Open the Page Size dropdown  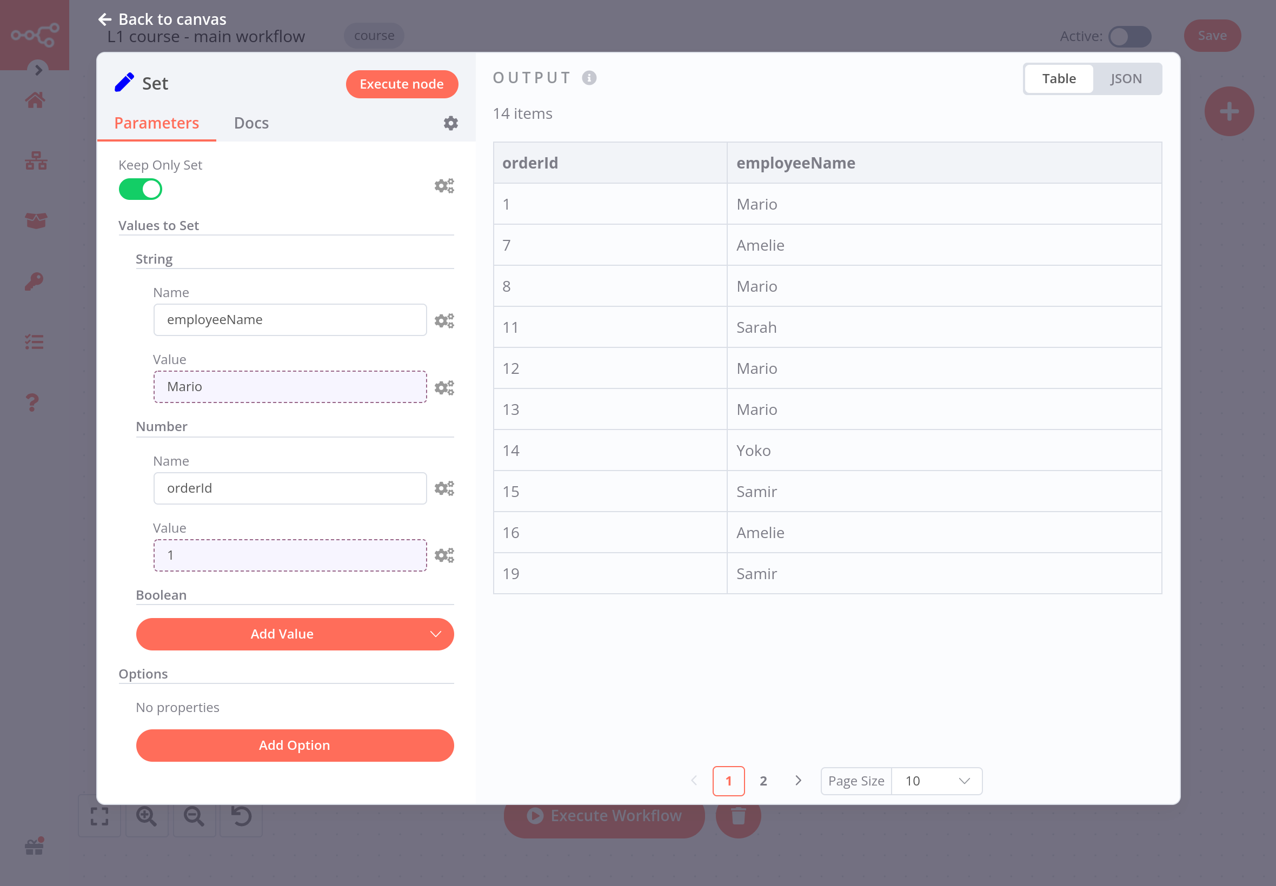click(936, 781)
